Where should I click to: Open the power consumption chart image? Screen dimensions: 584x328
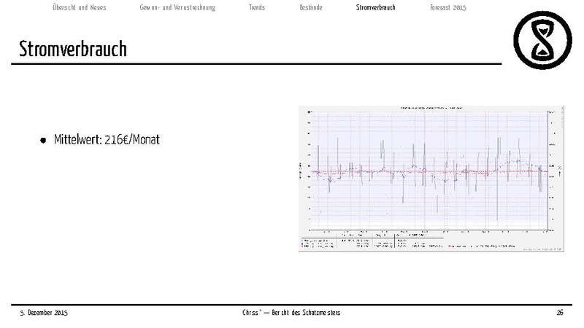(x=431, y=179)
